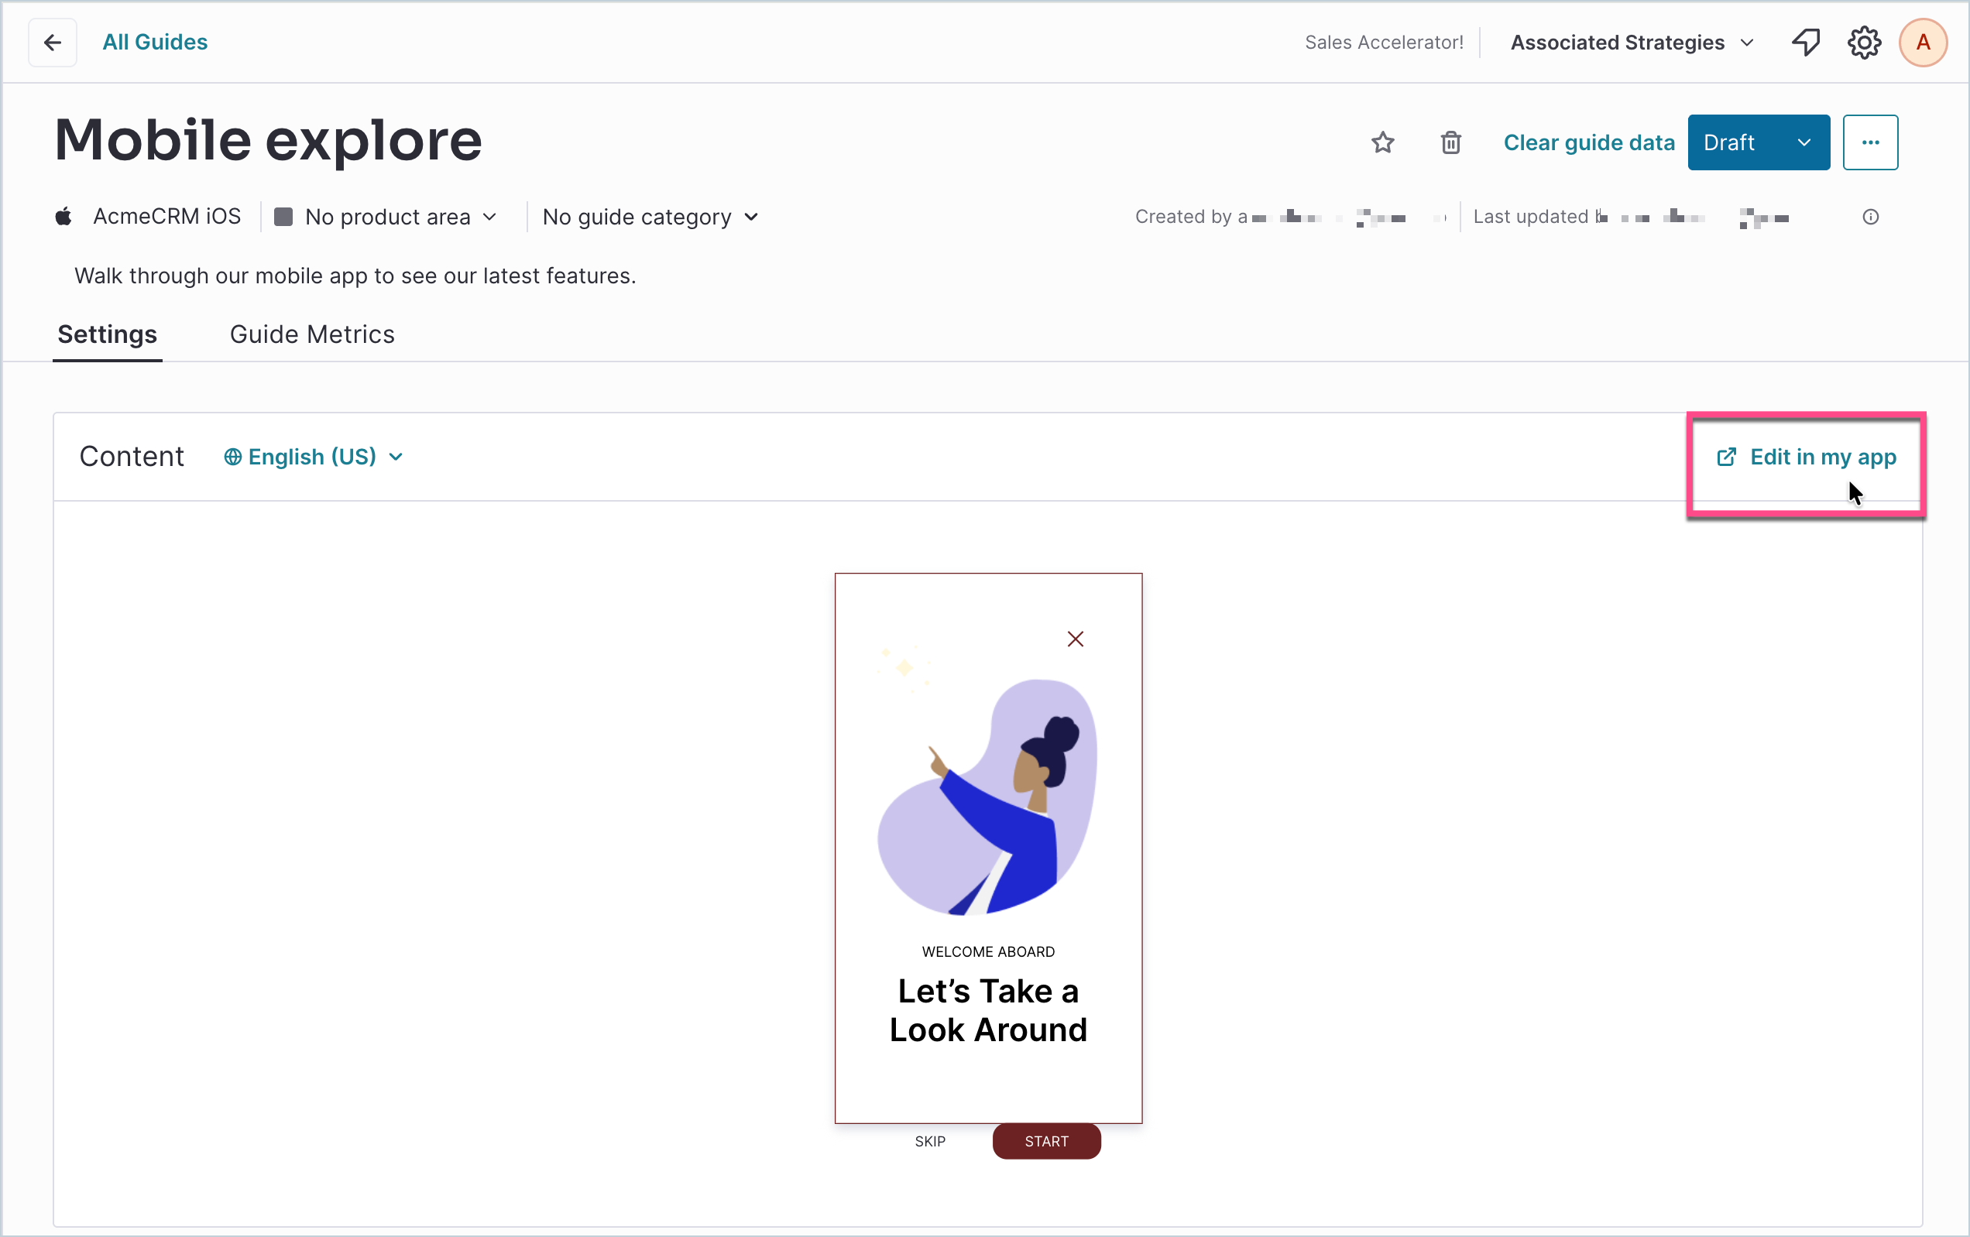Click the Apple platform icon
Screen dimensions: 1970x1237
63,217
